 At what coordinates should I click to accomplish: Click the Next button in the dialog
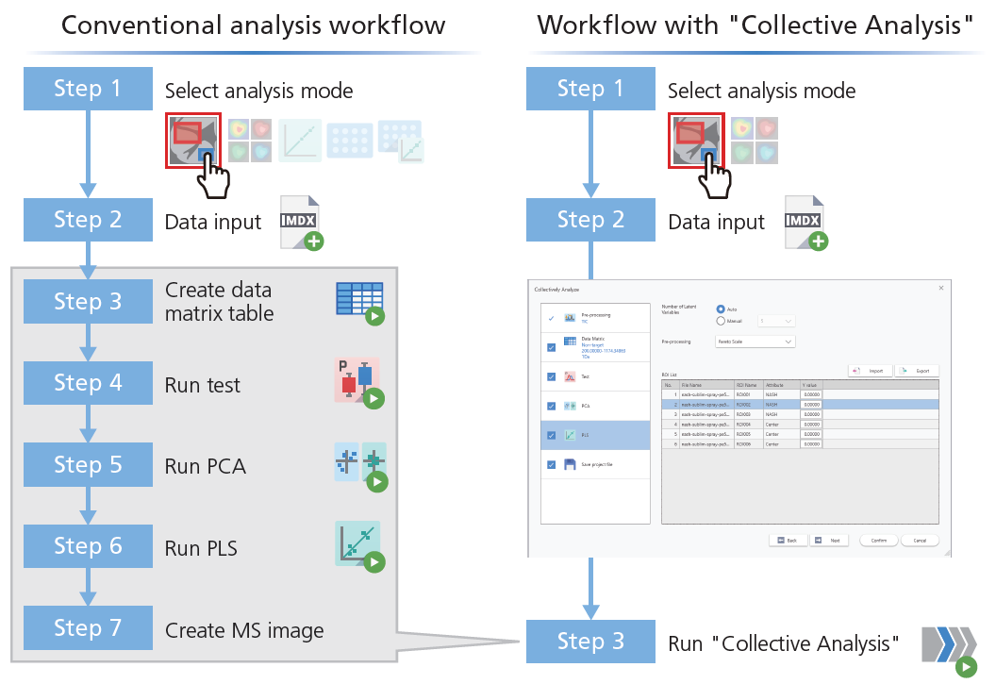pos(828,541)
